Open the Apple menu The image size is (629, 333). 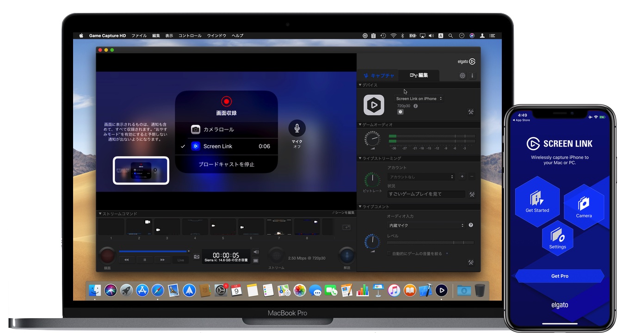(x=81, y=36)
